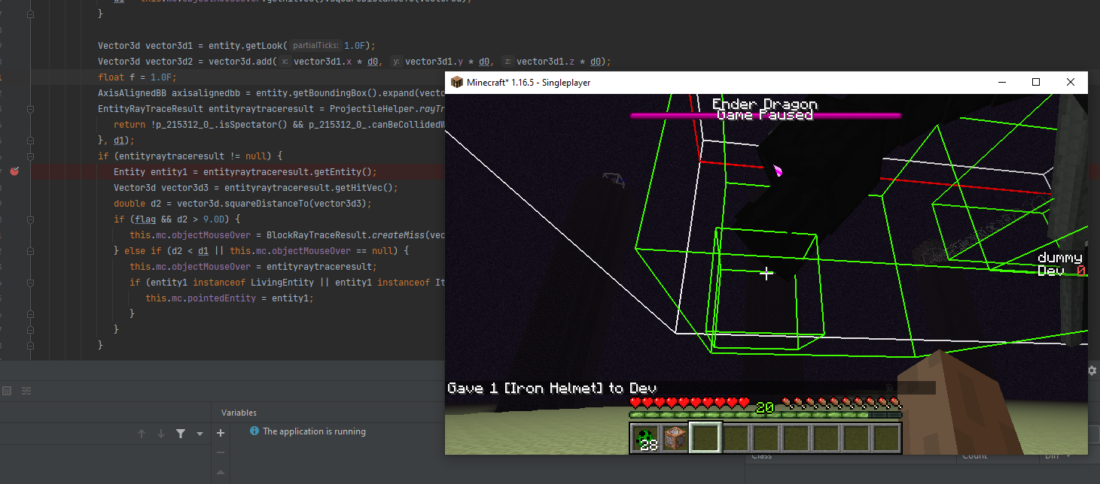Click the table grid icon in the debug panel
The width and height of the screenshot is (1100, 484).
click(8, 390)
